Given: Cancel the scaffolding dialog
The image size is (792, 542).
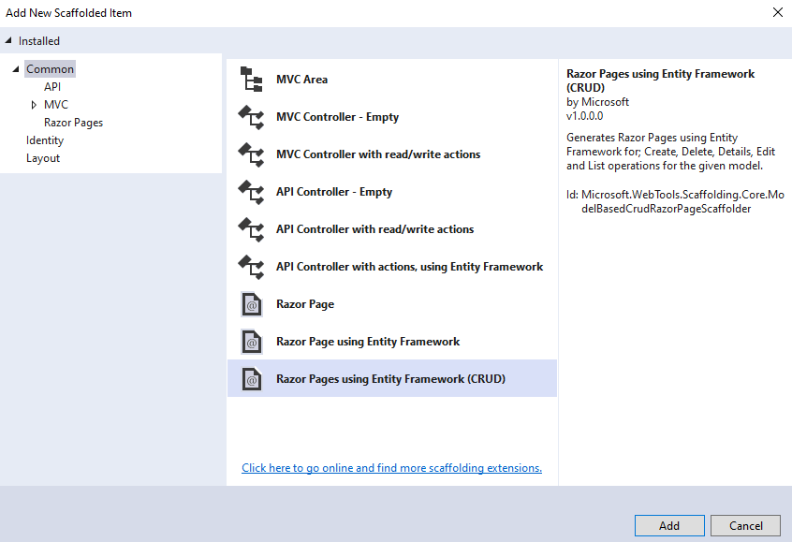Looking at the screenshot, I should pyautogui.click(x=745, y=525).
